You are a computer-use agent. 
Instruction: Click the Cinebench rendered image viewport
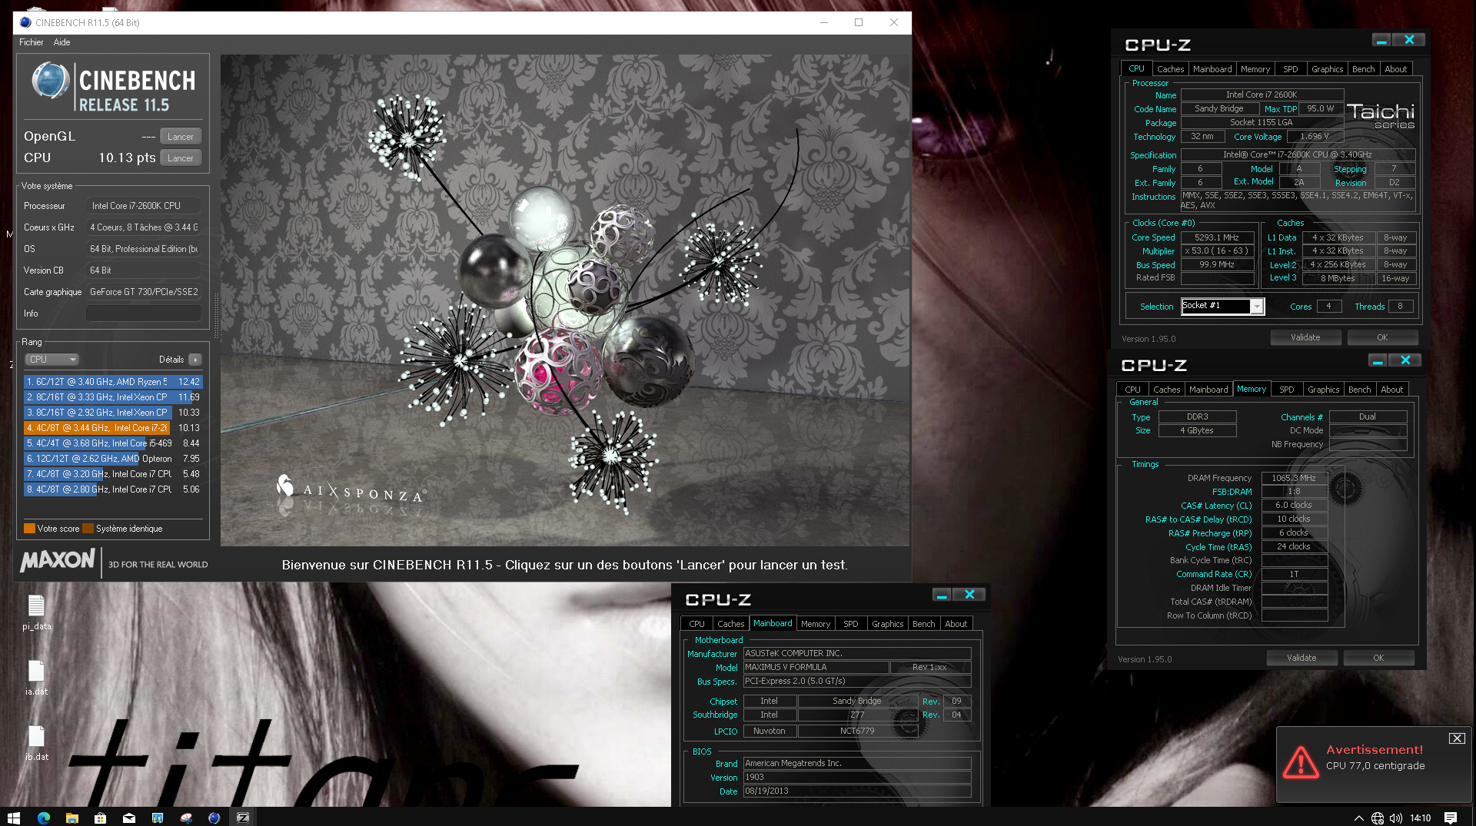click(565, 300)
